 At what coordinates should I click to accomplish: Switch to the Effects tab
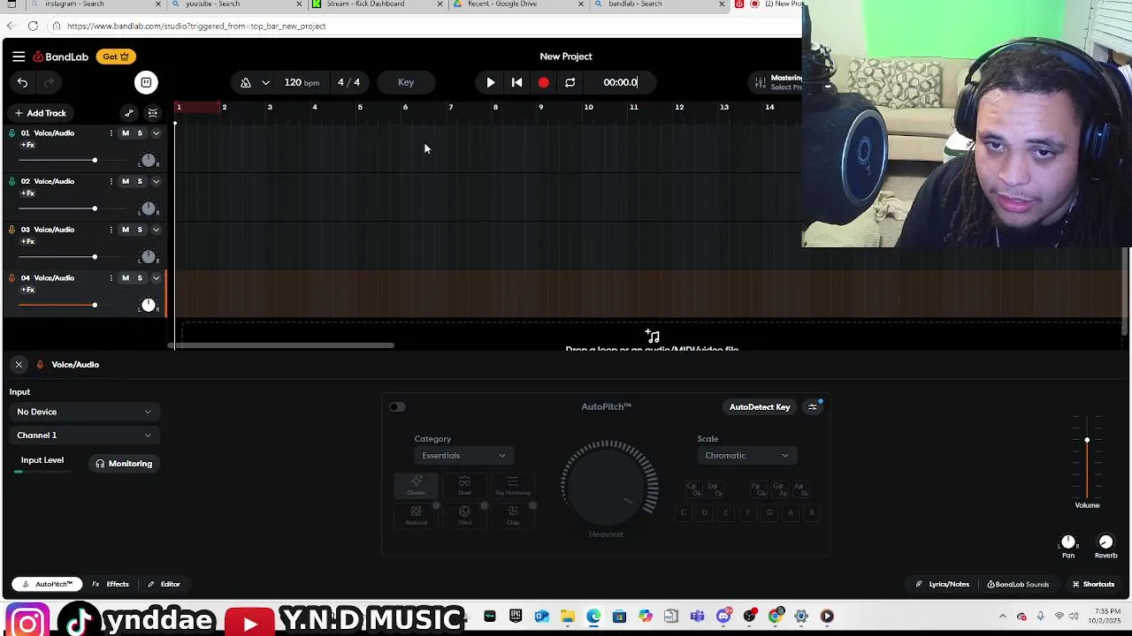[x=111, y=585]
